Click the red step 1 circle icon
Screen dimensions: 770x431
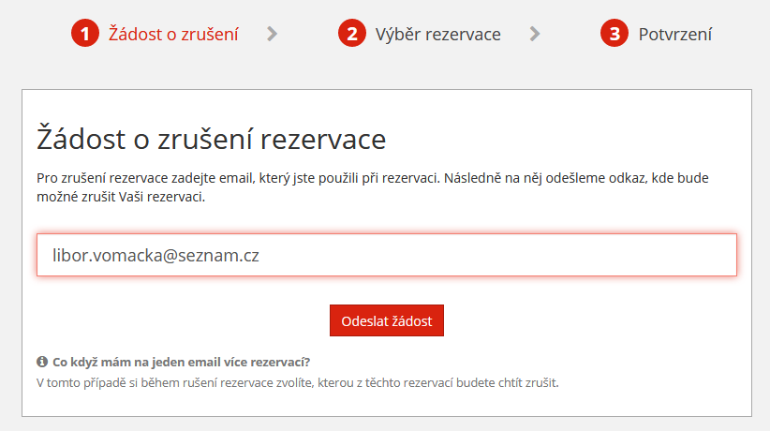click(x=85, y=34)
